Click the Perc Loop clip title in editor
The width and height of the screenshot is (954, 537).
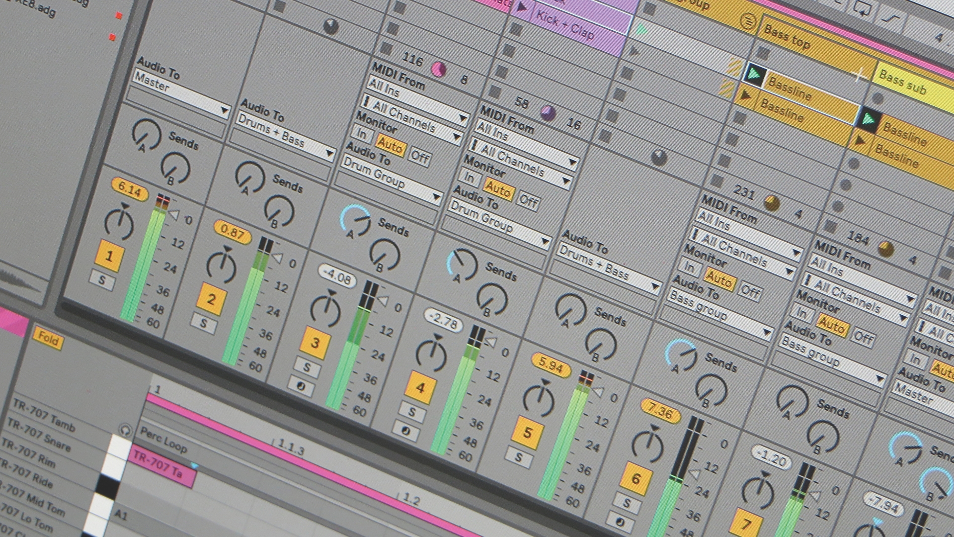click(164, 440)
